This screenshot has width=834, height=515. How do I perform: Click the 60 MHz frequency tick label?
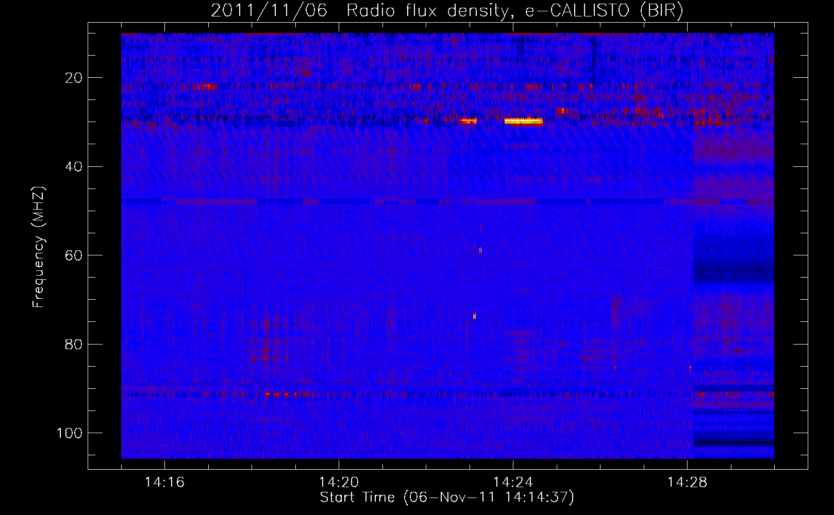click(74, 255)
